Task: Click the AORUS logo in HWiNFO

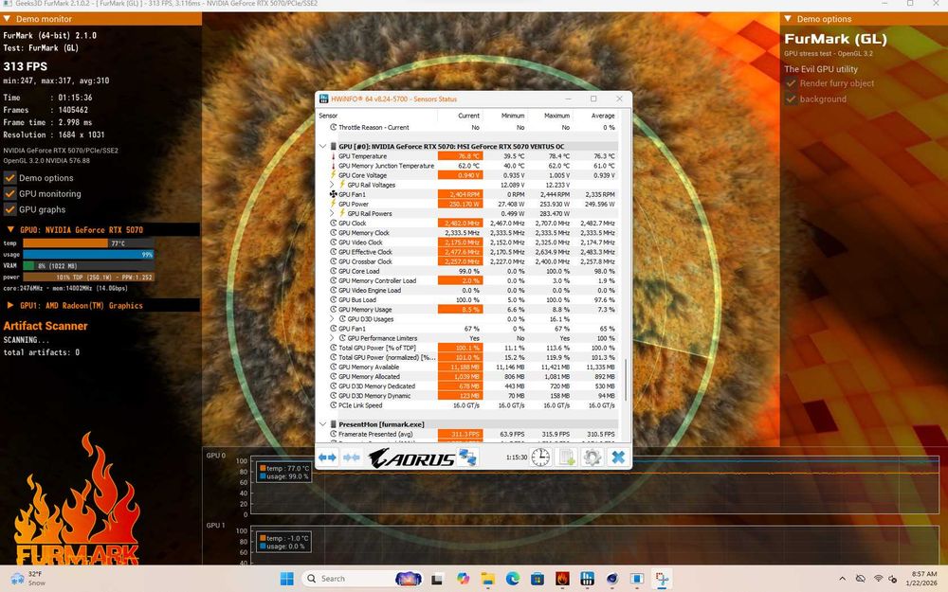Action: click(x=411, y=458)
